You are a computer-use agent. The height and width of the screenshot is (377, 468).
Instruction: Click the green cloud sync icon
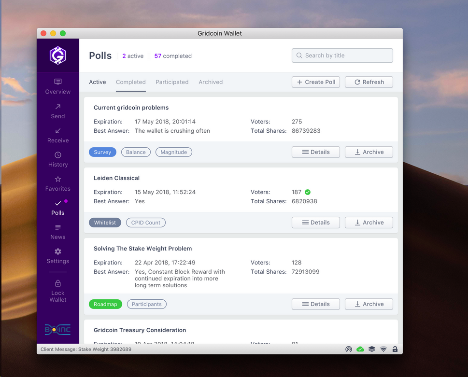[360, 349]
